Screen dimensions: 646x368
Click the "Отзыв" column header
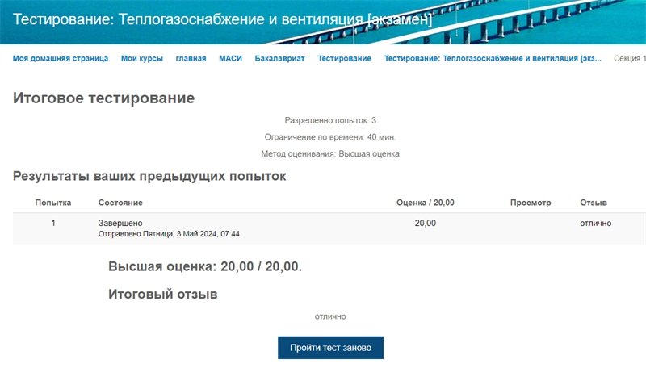594,203
